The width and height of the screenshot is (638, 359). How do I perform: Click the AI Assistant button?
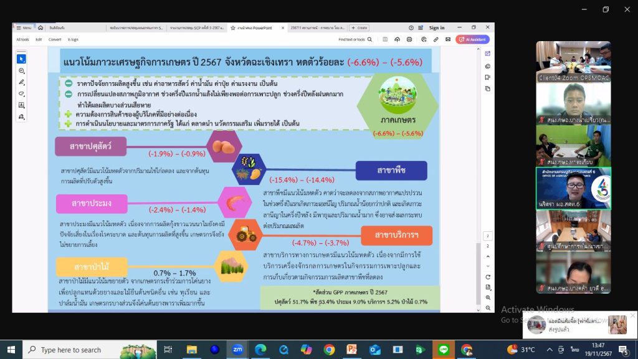point(472,39)
